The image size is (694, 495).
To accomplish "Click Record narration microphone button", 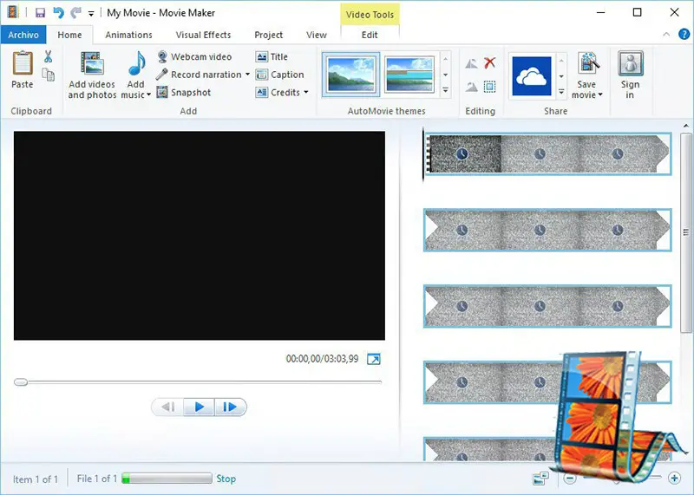I will (x=200, y=75).
